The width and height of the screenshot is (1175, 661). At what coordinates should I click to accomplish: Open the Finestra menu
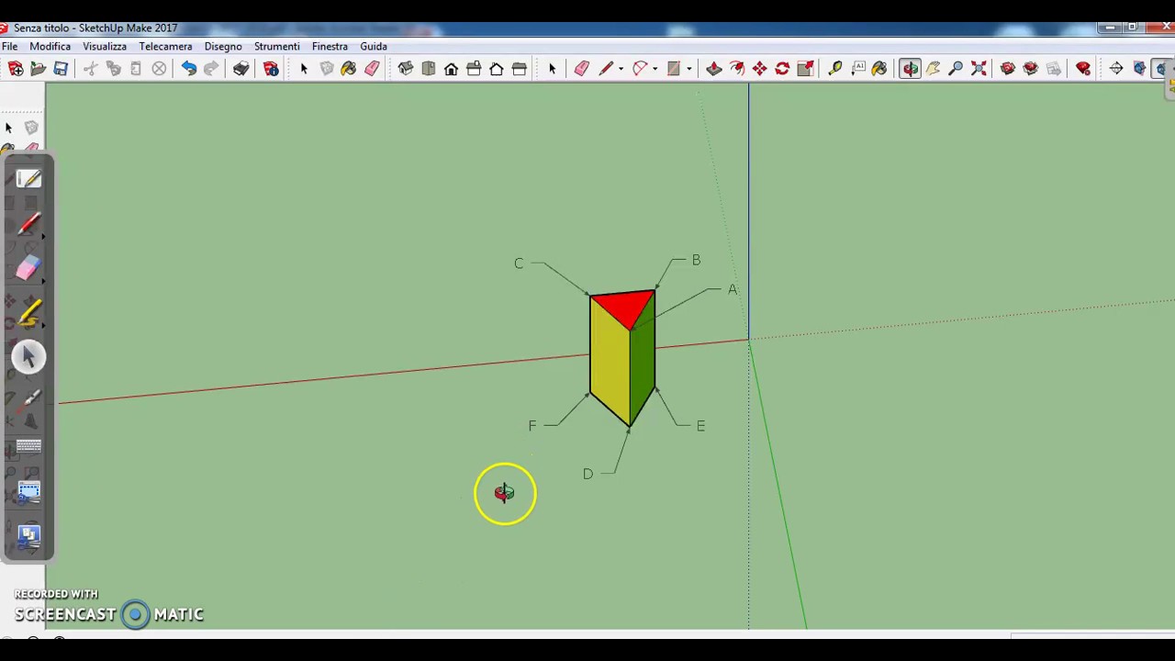pos(330,46)
